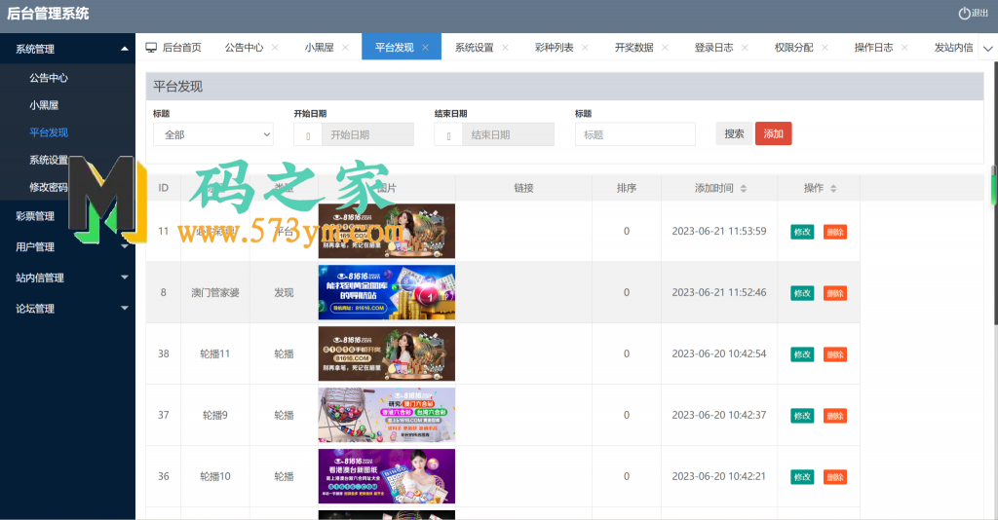Screen dimensions: 998x520
Task: Close the 操作日志 tab
Action: click(904, 48)
